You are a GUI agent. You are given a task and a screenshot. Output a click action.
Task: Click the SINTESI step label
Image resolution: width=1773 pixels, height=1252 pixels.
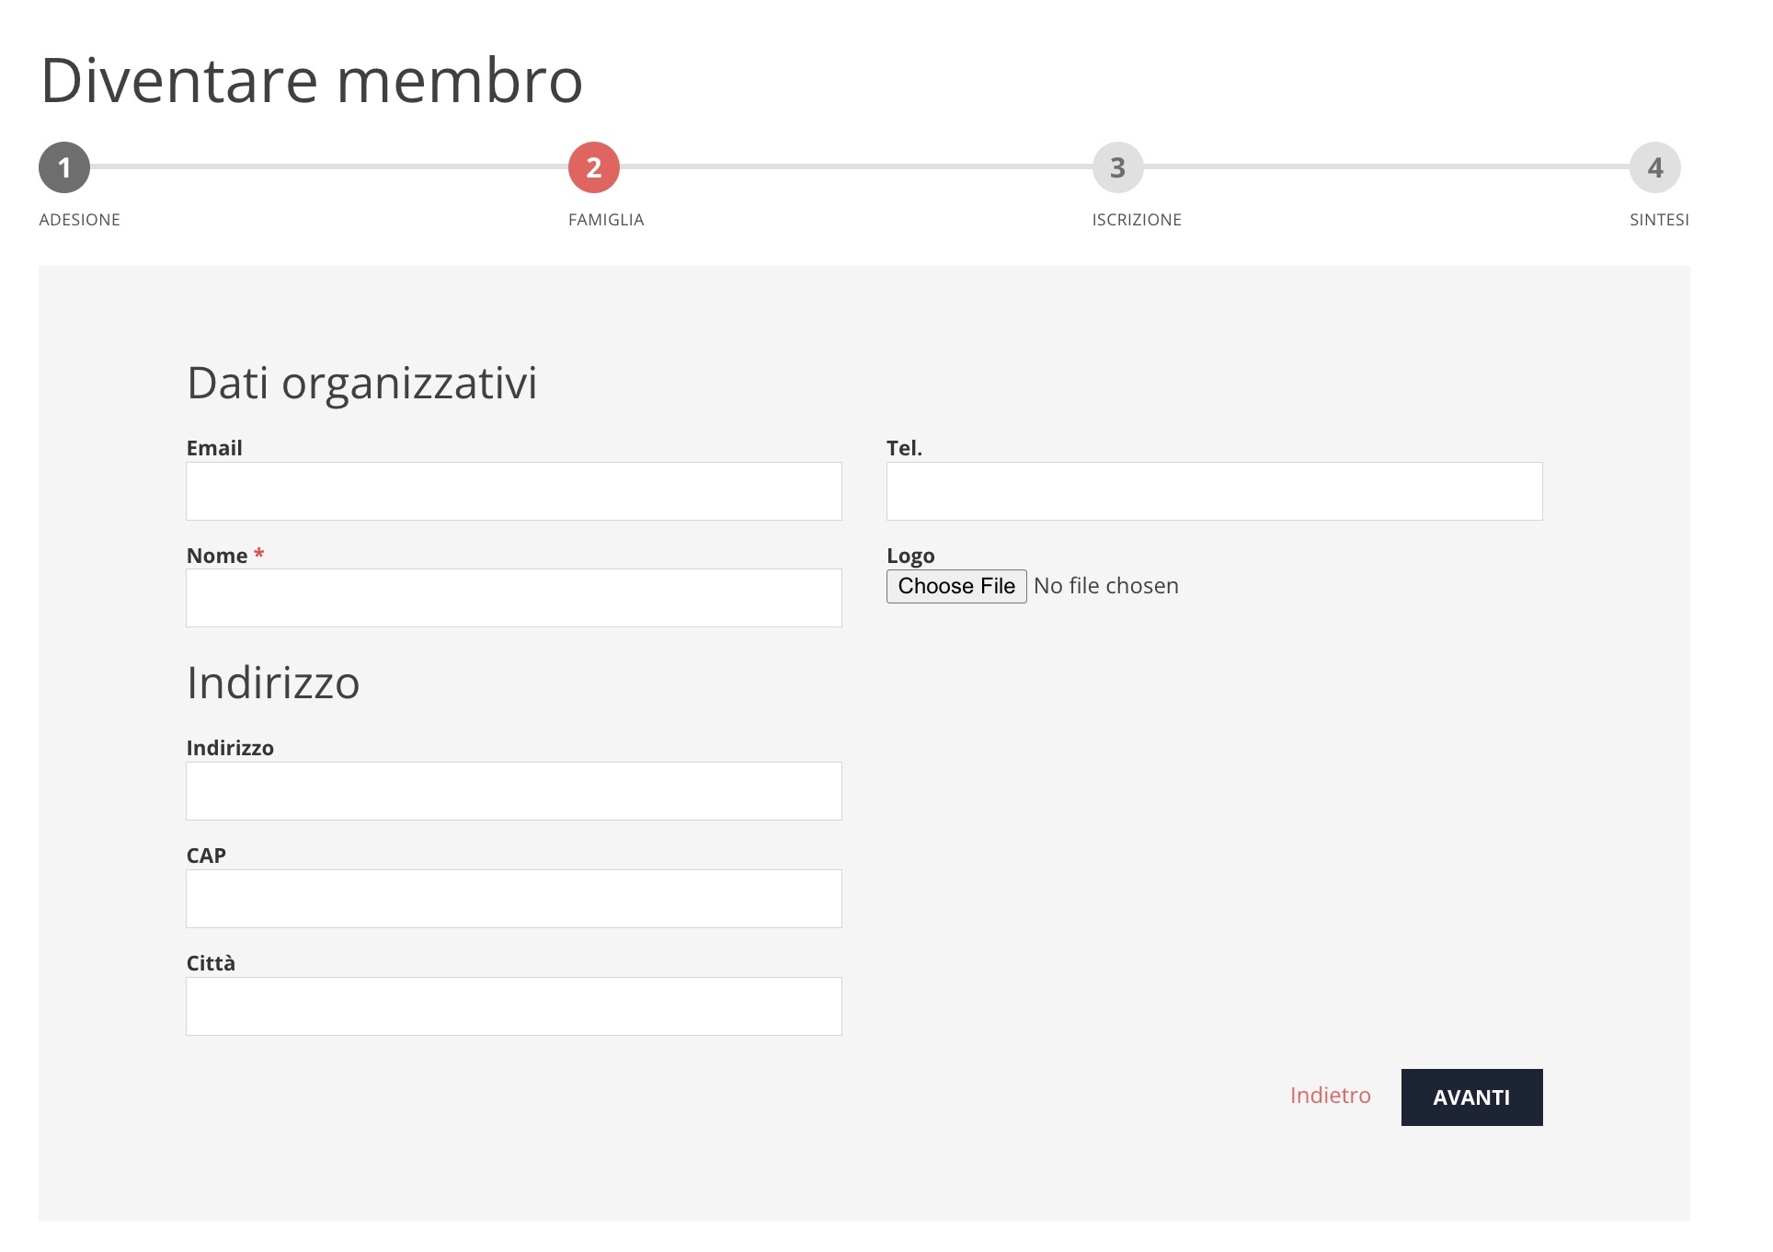[x=1658, y=219]
